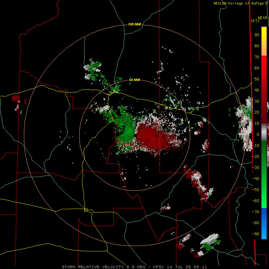Image resolution: width=269 pixels, height=269 pixels.
Task: Click the bright red segment of the color bar
Action: (x=264, y=90)
